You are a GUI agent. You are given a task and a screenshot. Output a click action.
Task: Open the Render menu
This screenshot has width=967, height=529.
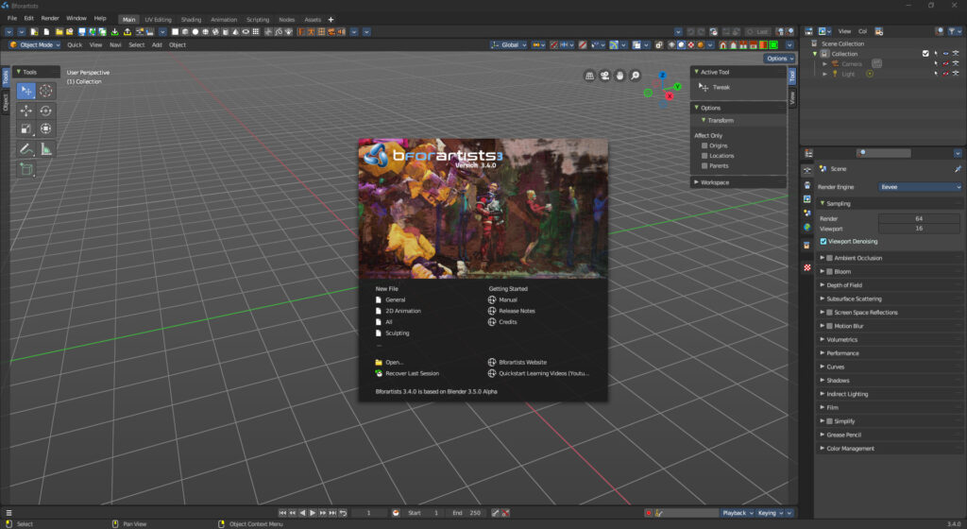click(x=50, y=19)
